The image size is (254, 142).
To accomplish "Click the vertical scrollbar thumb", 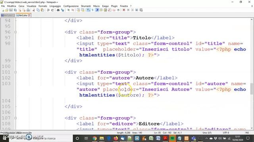I will 252,88.
